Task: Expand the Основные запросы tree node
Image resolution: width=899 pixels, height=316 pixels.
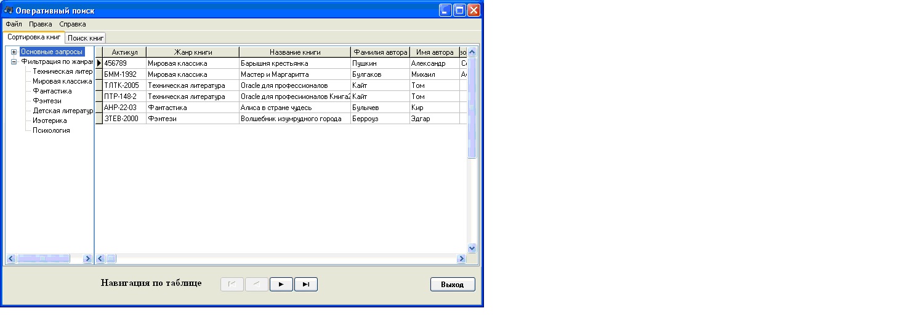Action: pos(14,52)
